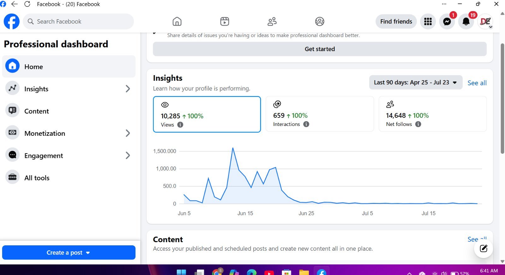Image resolution: width=505 pixels, height=275 pixels.
Task: Select the Net follows metric card
Action: [x=432, y=114]
